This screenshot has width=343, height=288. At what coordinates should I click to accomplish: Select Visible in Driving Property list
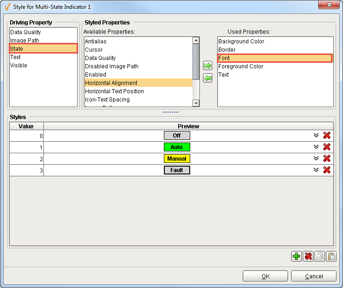tap(18, 66)
